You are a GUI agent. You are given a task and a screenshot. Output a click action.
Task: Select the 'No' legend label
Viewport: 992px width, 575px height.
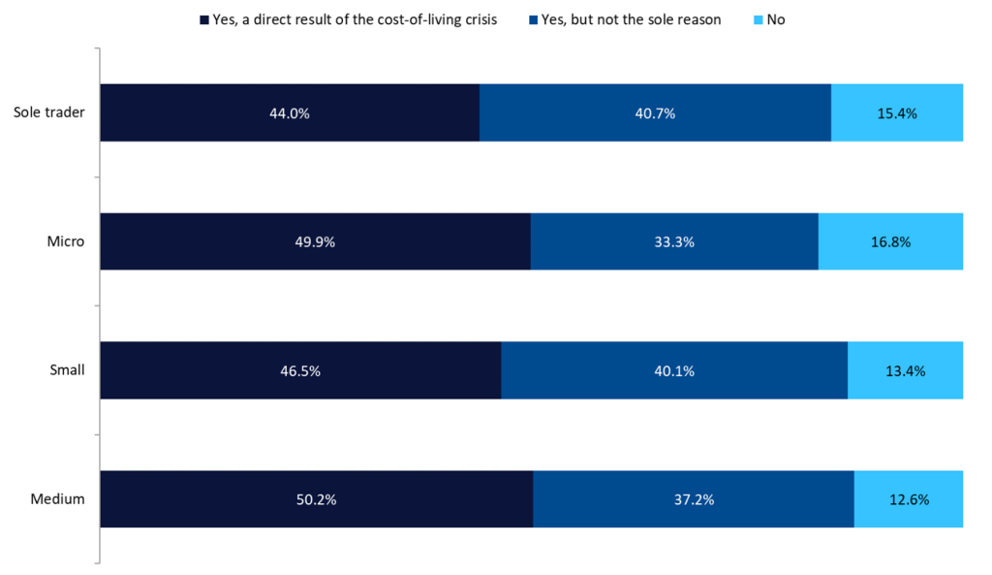click(776, 19)
